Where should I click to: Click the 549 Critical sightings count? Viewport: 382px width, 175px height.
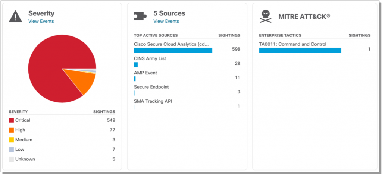click(x=111, y=120)
